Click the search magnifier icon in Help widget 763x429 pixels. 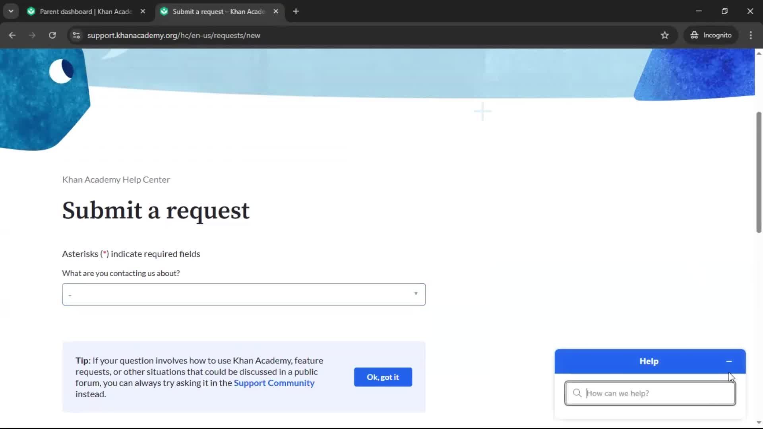pos(577,393)
